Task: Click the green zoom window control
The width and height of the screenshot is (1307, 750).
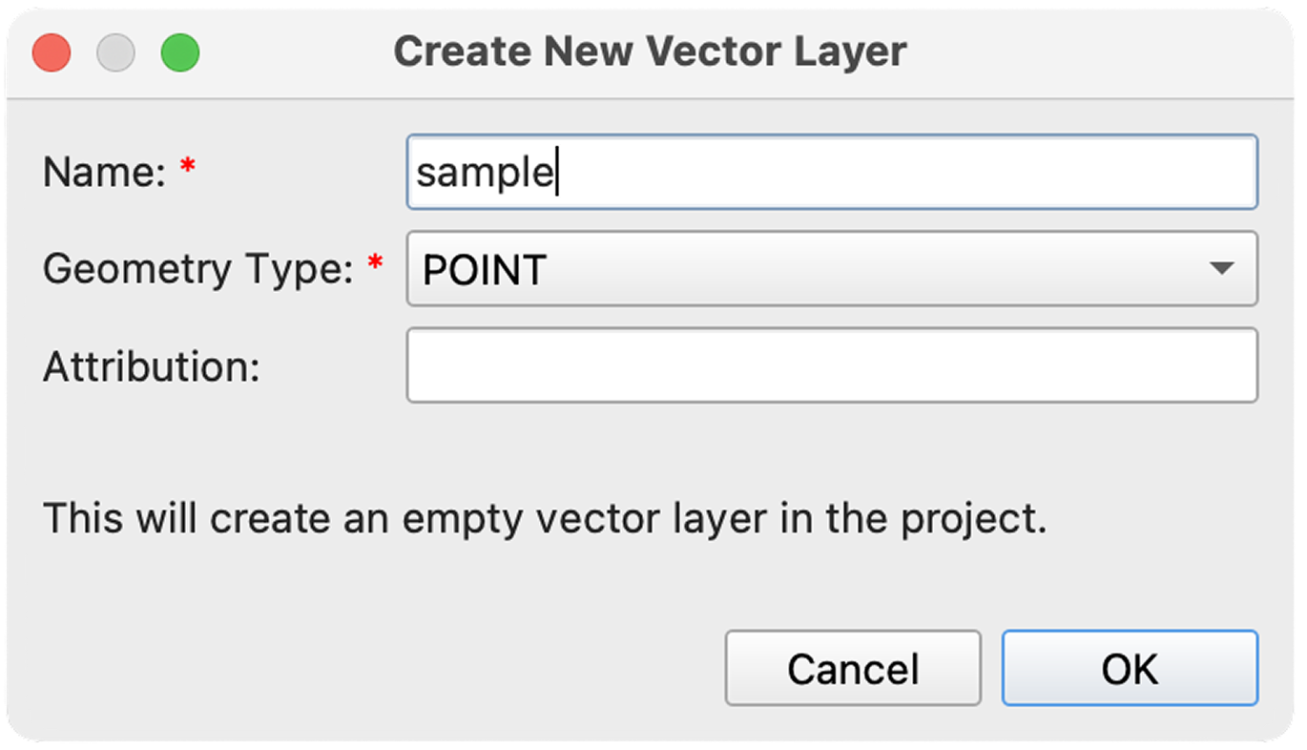Action: pos(180,52)
